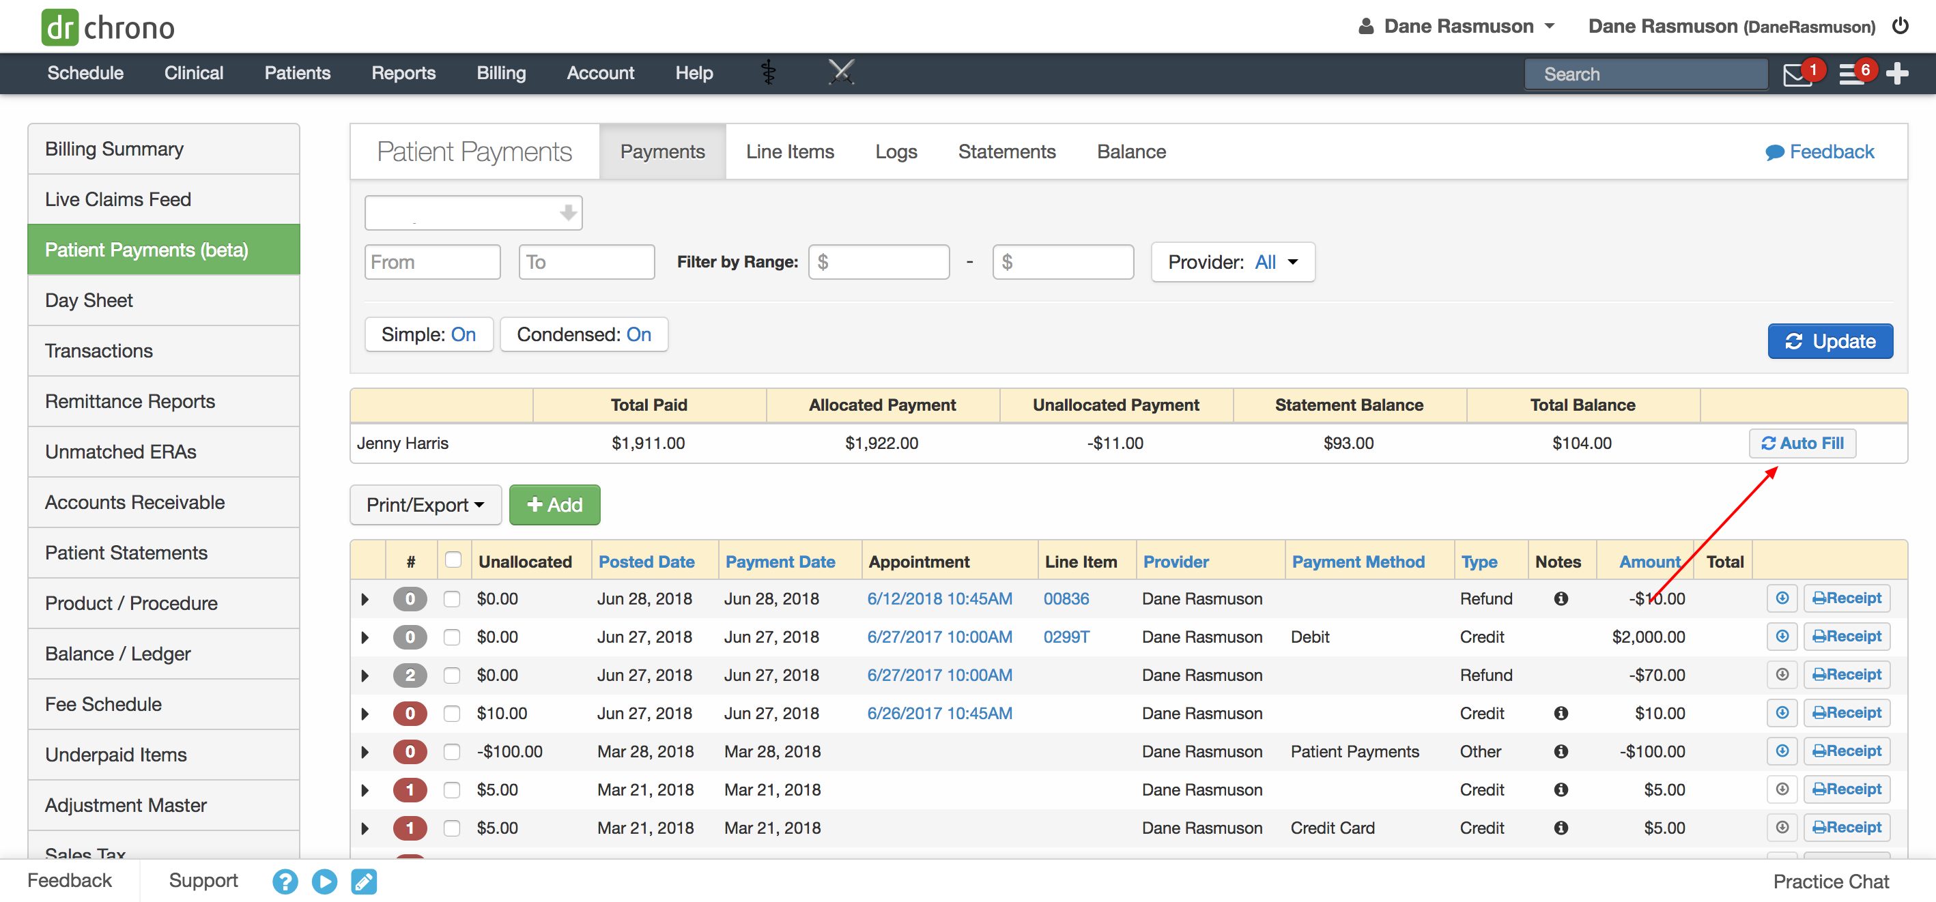
Task: Open Day Sheet in the sidebar
Action: tap(164, 300)
